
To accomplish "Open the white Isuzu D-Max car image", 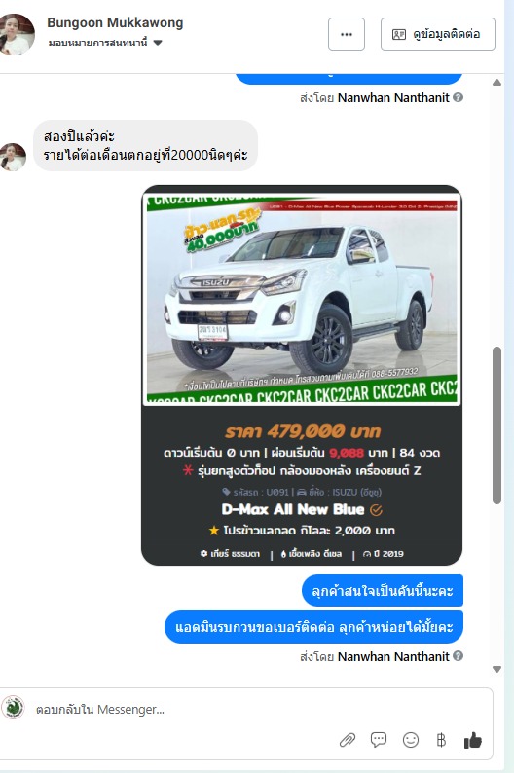I will tap(302, 300).
